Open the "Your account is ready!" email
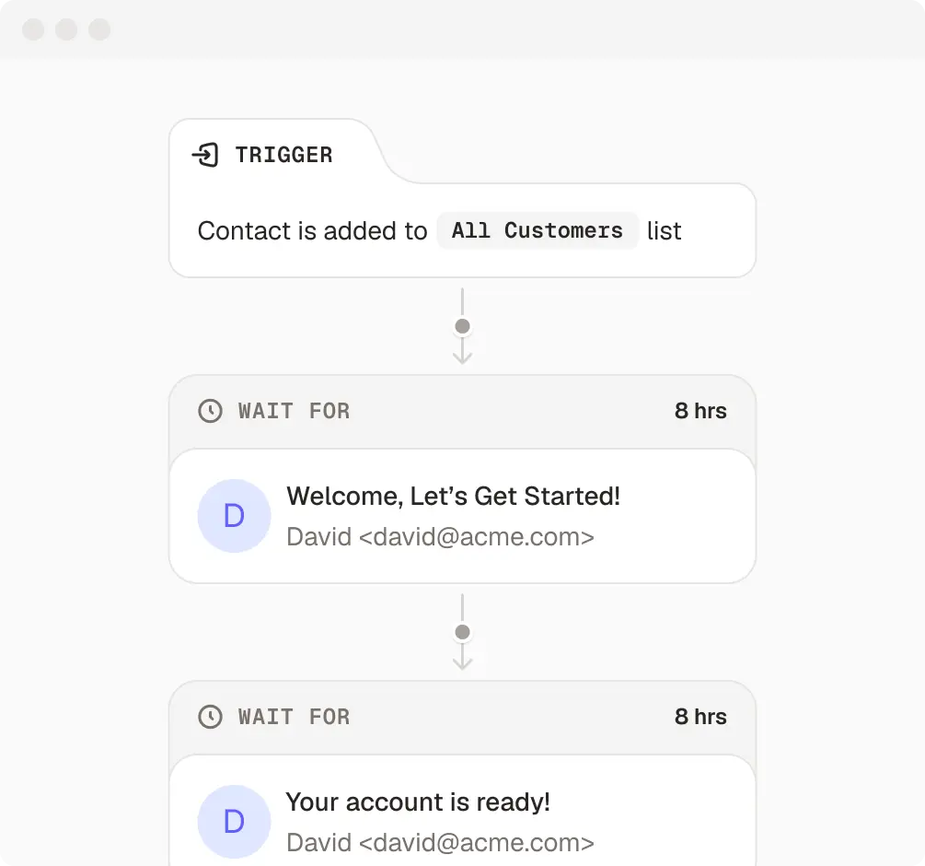Image resolution: width=925 pixels, height=866 pixels. click(418, 802)
